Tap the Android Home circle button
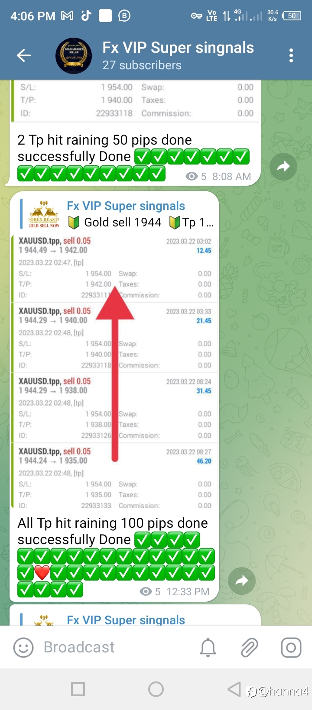312x710 pixels. click(156, 689)
